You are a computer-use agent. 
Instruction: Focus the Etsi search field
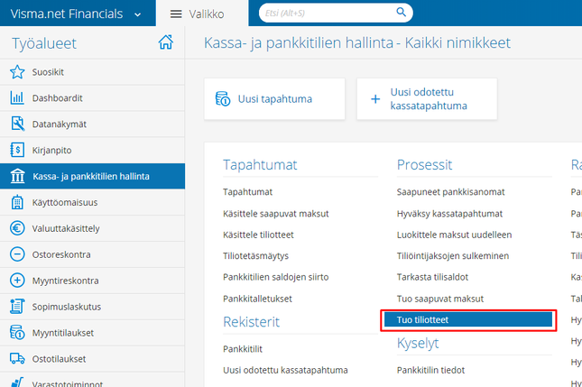pyautogui.click(x=325, y=13)
